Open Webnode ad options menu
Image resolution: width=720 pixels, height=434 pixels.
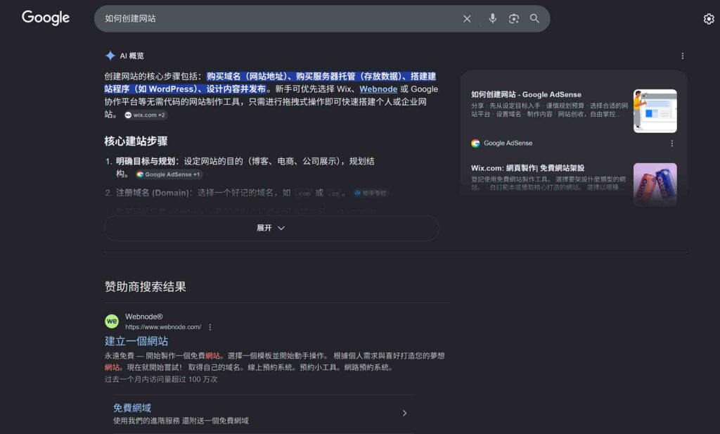pos(210,327)
